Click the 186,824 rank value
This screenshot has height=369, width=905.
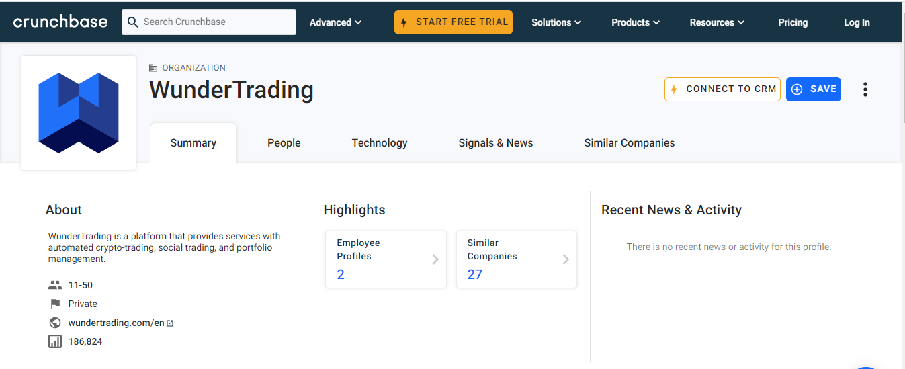(85, 341)
